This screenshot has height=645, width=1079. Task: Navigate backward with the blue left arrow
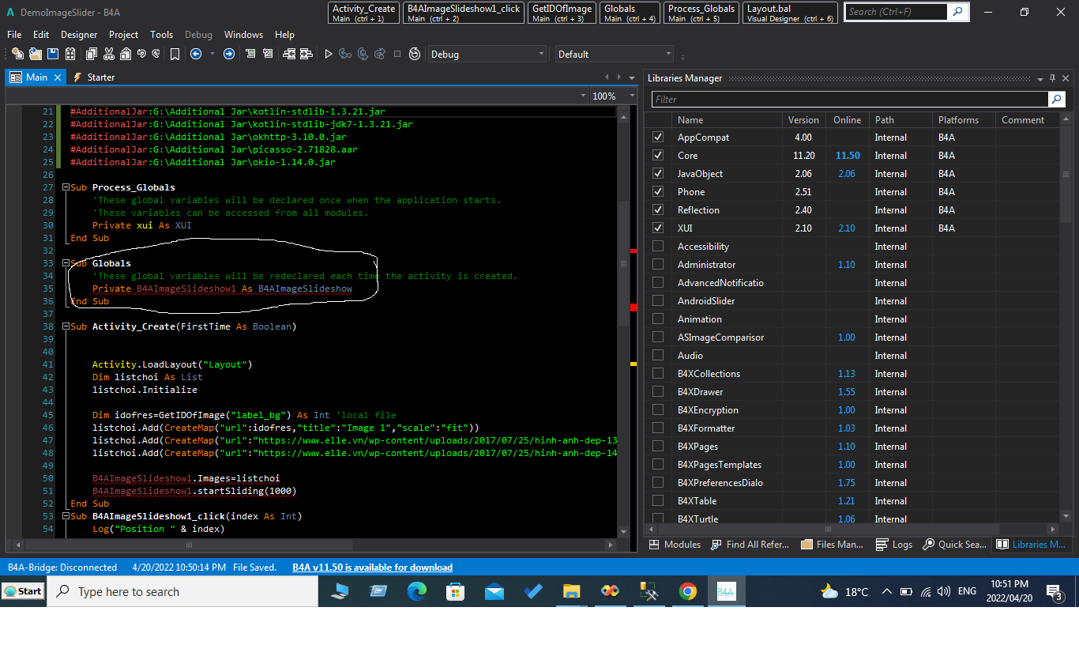click(x=195, y=54)
